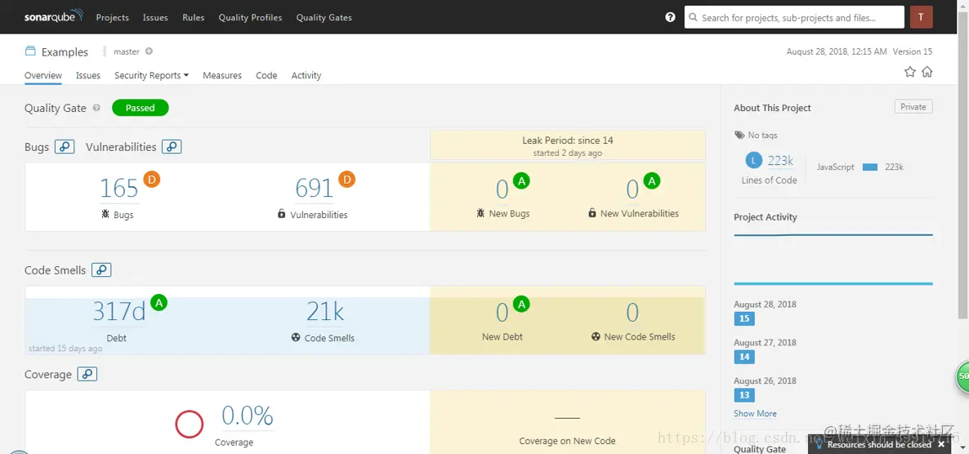Click the SonarQube logo

[54, 16]
